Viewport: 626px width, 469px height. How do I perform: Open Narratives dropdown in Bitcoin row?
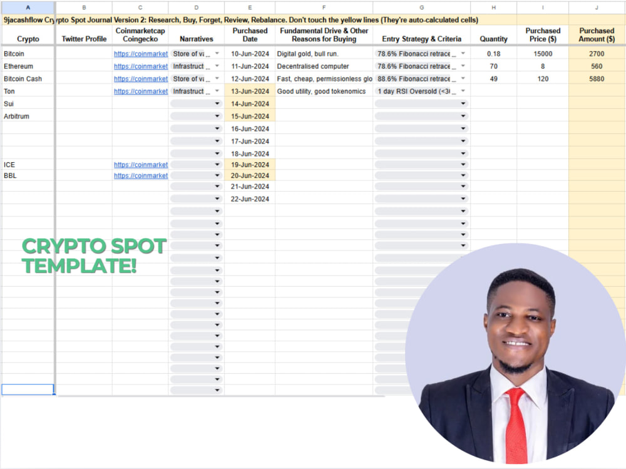pyautogui.click(x=217, y=53)
